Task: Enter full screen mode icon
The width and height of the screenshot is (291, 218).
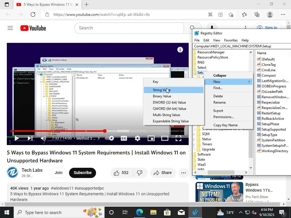Action: [x=178, y=138]
